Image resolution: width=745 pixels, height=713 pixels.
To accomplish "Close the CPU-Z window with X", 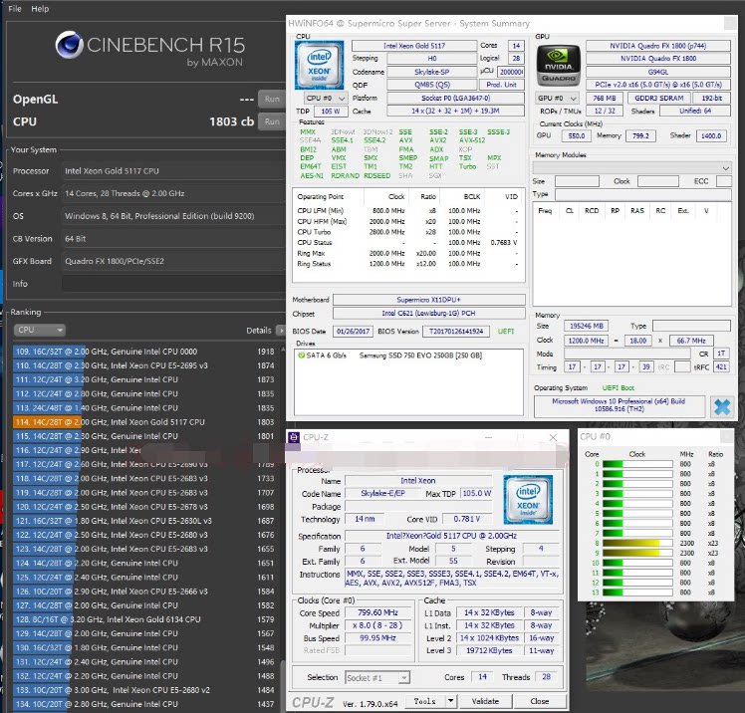I will point(553,437).
